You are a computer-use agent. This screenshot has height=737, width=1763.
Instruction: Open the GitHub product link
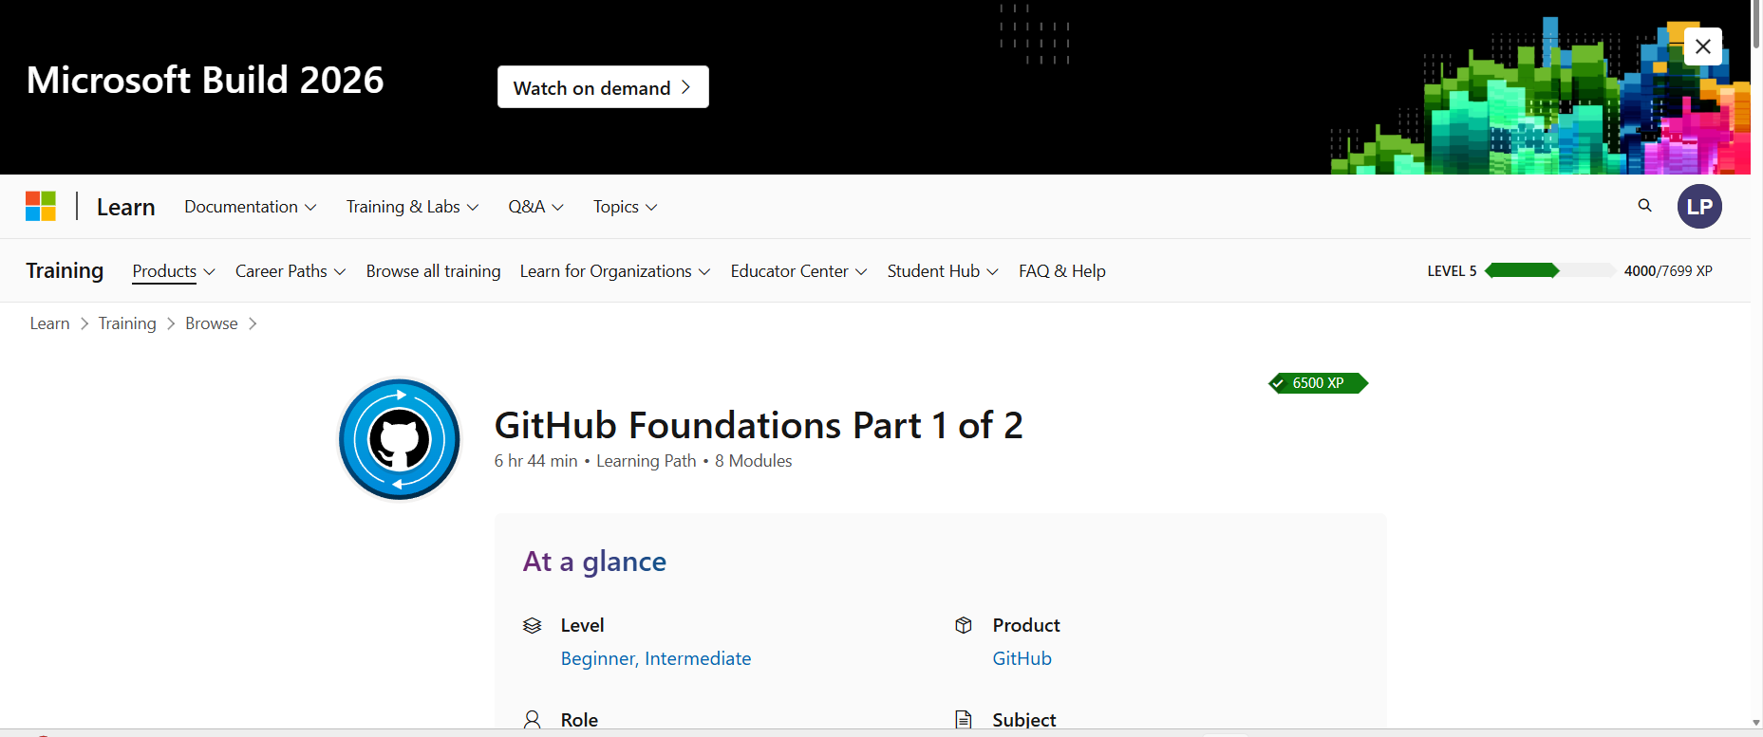coord(1022,658)
